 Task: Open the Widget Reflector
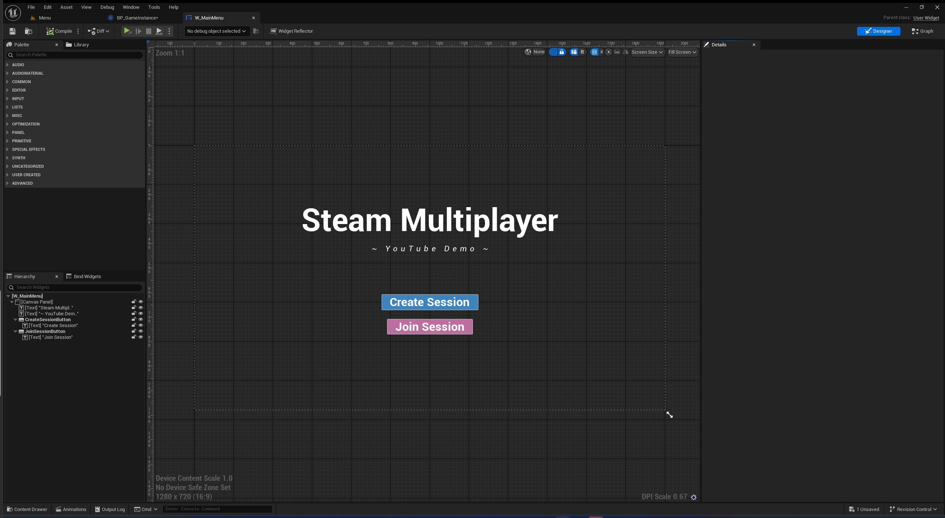(291, 31)
